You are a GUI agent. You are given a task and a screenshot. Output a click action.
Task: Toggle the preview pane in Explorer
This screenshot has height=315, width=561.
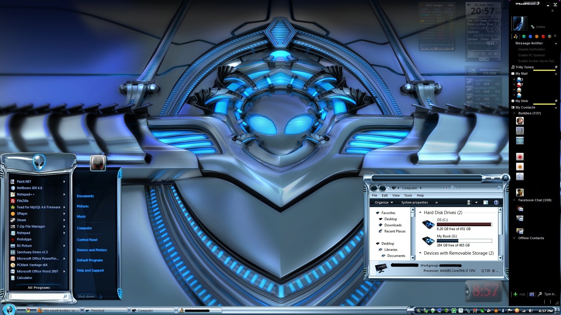486,202
